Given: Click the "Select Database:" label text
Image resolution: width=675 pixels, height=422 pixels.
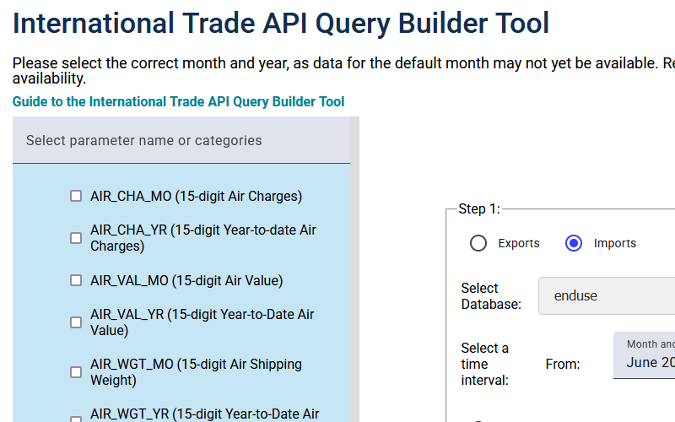Looking at the screenshot, I should click(491, 295).
